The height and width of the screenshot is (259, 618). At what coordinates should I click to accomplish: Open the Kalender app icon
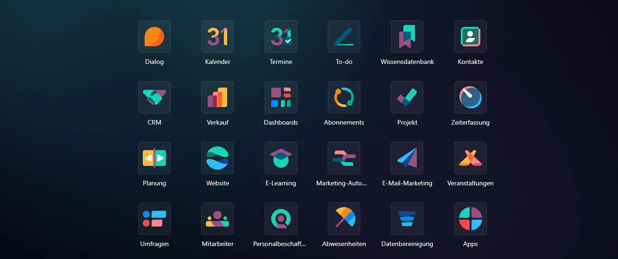click(x=217, y=37)
